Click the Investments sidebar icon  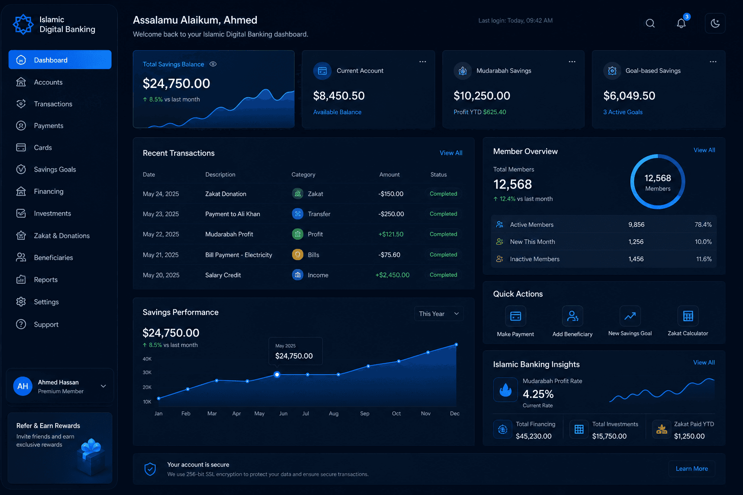(x=21, y=213)
